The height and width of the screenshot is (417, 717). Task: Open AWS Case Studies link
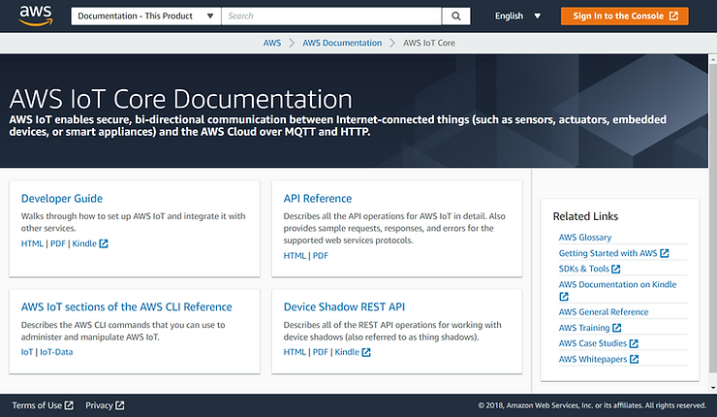click(598, 343)
